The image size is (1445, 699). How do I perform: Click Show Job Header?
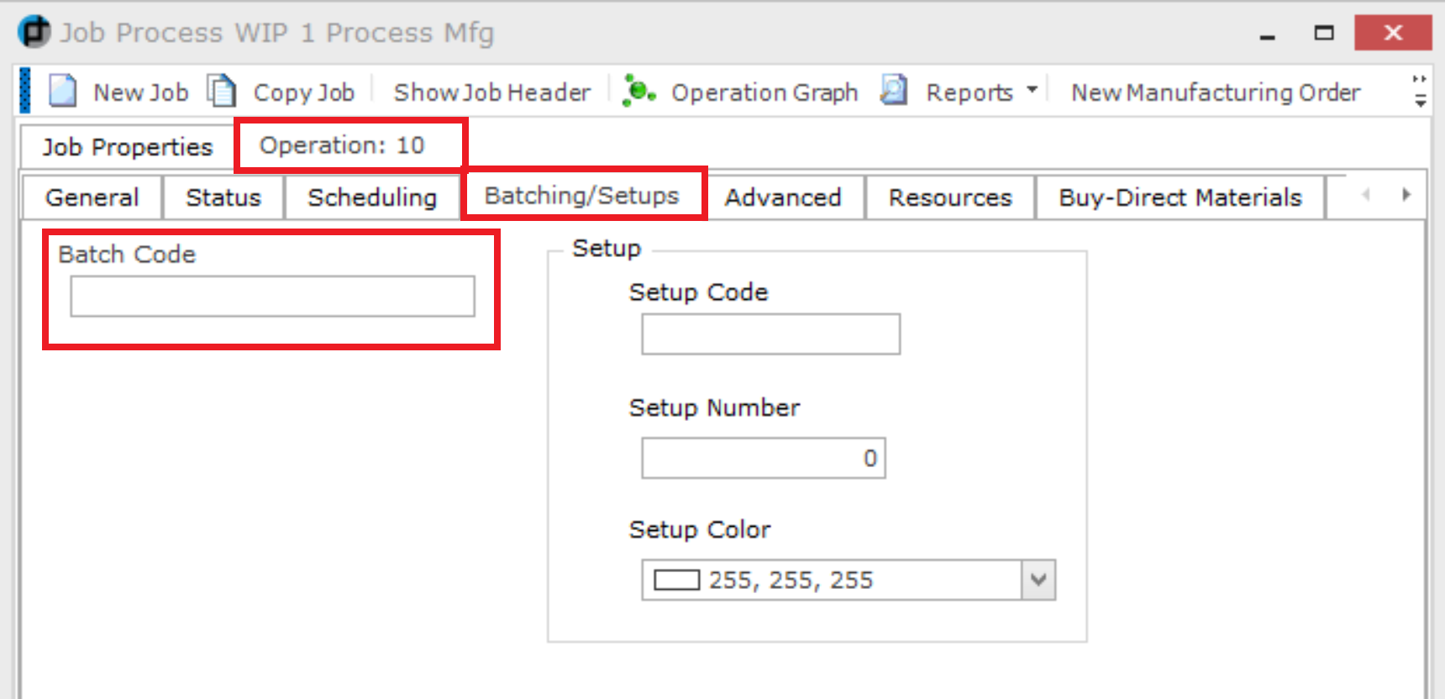point(492,92)
